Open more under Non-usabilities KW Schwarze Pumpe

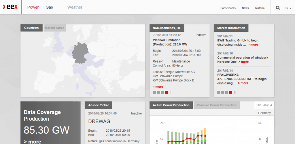coord(158,87)
